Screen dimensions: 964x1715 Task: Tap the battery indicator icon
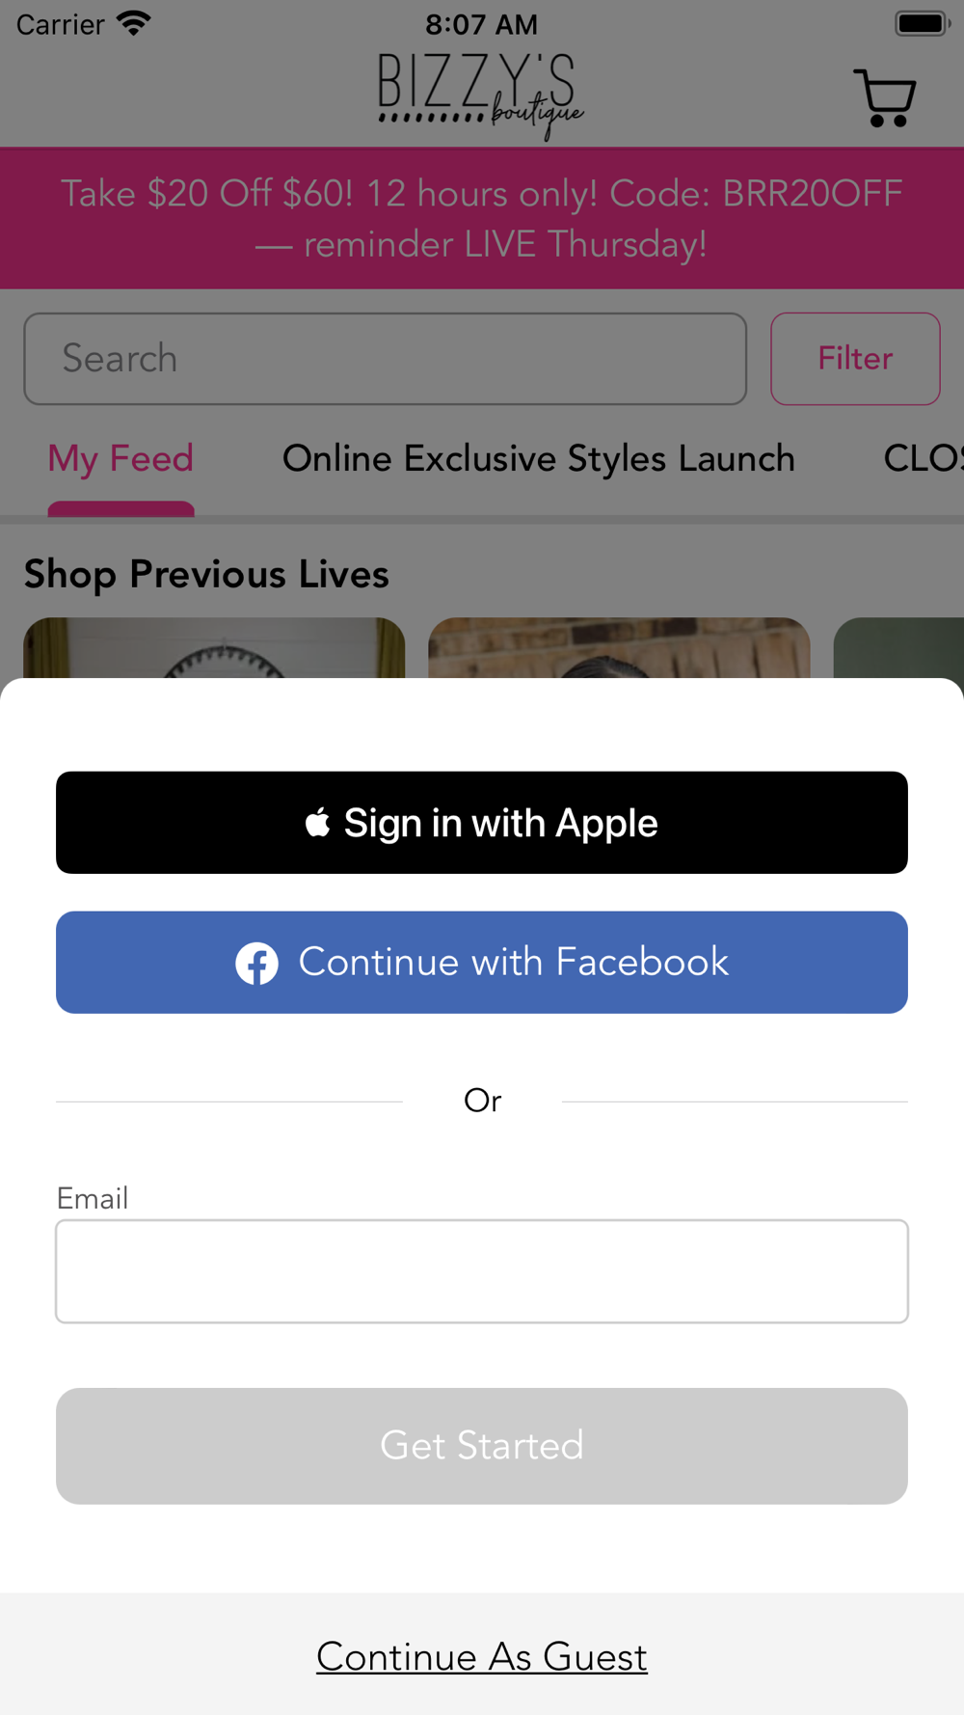923,23
